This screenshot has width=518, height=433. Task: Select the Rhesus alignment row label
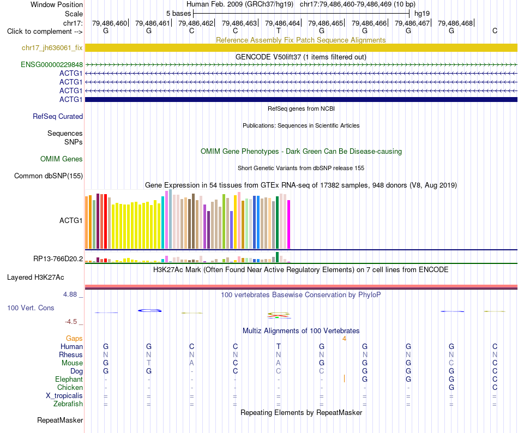pos(71,354)
